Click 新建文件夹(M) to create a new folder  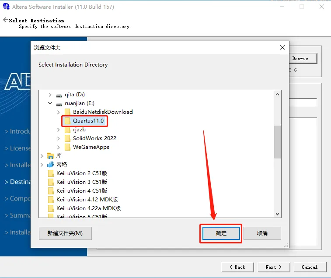tap(65, 233)
